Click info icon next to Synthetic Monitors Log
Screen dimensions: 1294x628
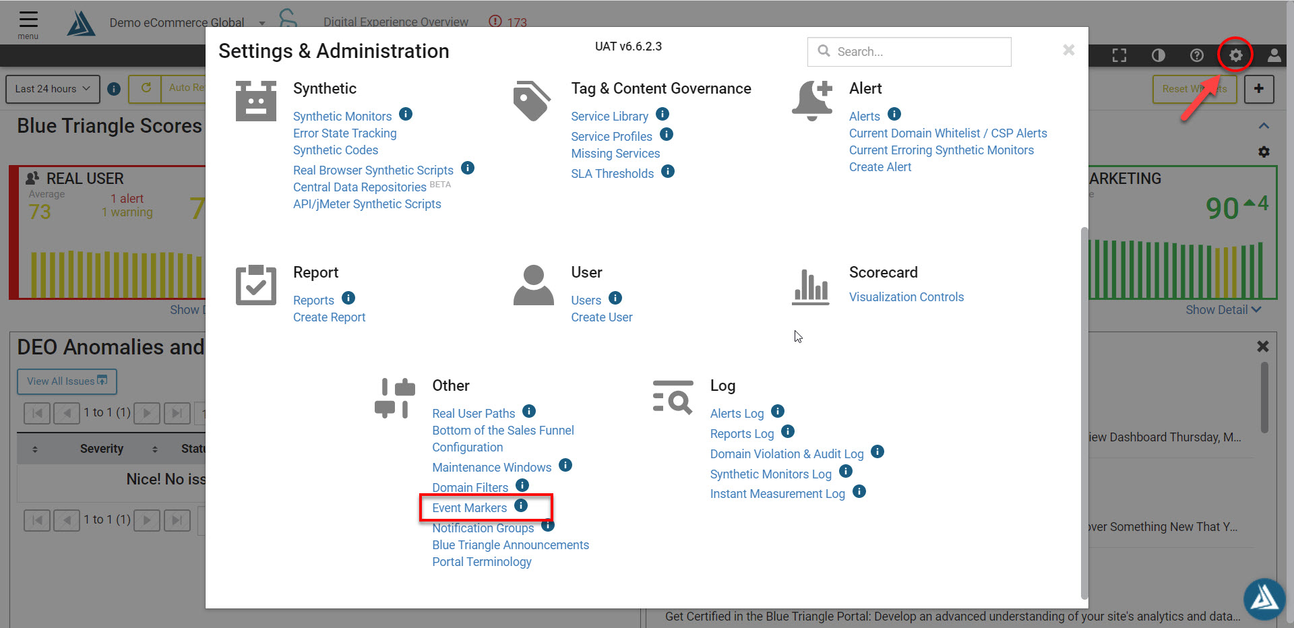click(x=846, y=472)
